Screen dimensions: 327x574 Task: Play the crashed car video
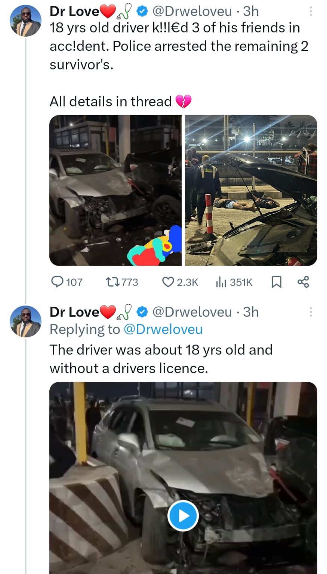pyautogui.click(x=183, y=516)
